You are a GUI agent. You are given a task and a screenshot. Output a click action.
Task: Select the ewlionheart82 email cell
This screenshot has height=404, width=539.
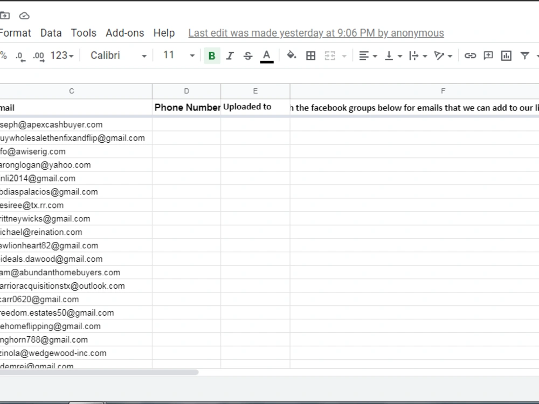click(x=76, y=245)
